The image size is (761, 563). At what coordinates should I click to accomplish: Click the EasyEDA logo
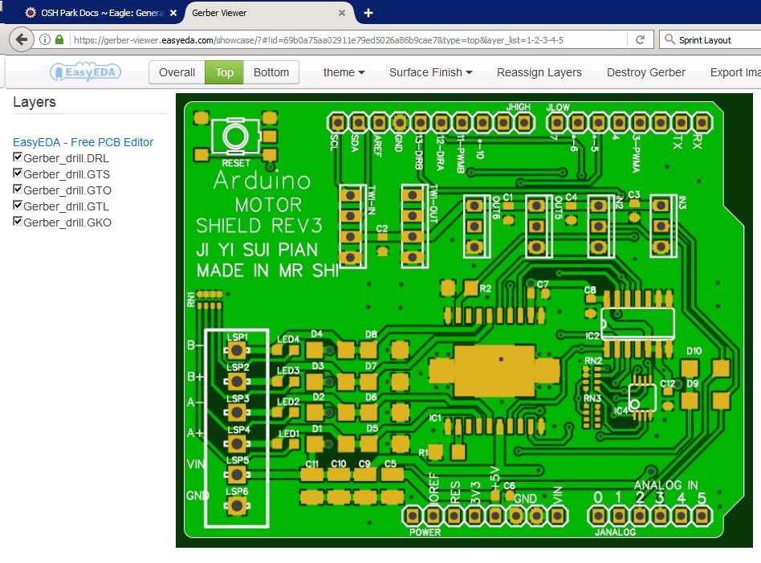85,72
